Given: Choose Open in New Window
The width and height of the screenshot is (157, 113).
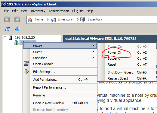Looking at the screenshot, I should (60, 103).
